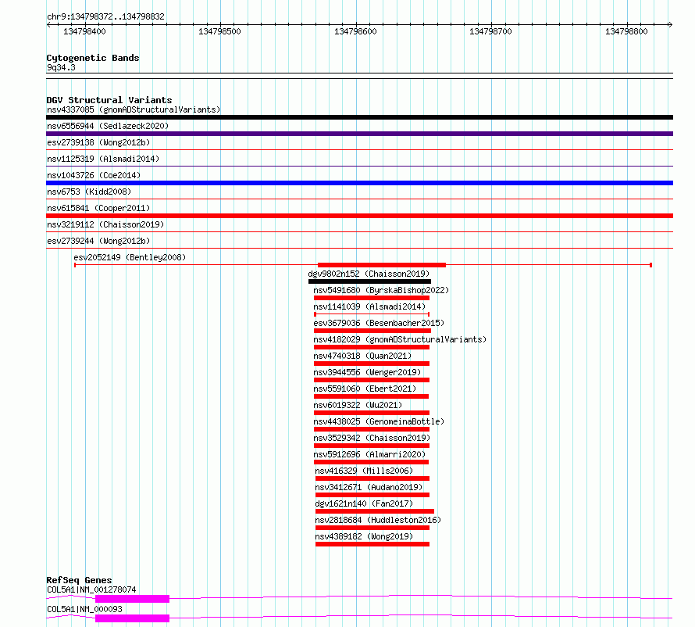This screenshot has width=695, height=627.
Task: Click the magenta exon block of NM_001278074
Action: [x=132, y=599]
